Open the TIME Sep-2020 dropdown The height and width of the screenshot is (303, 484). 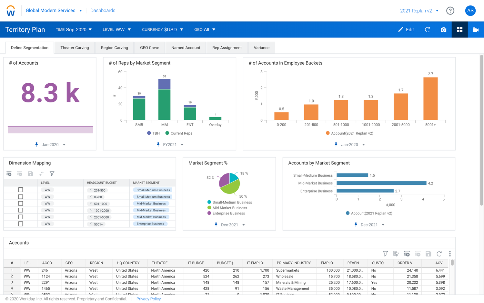click(74, 29)
